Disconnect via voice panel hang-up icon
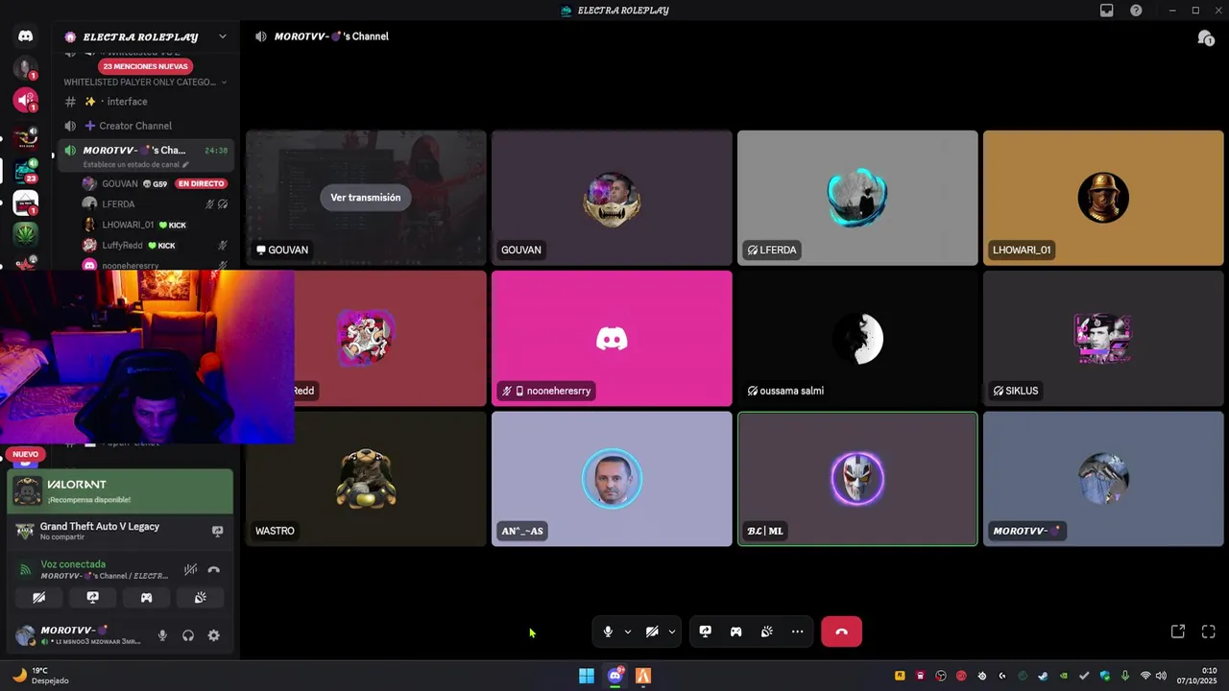The image size is (1229, 691). pyautogui.click(x=213, y=570)
